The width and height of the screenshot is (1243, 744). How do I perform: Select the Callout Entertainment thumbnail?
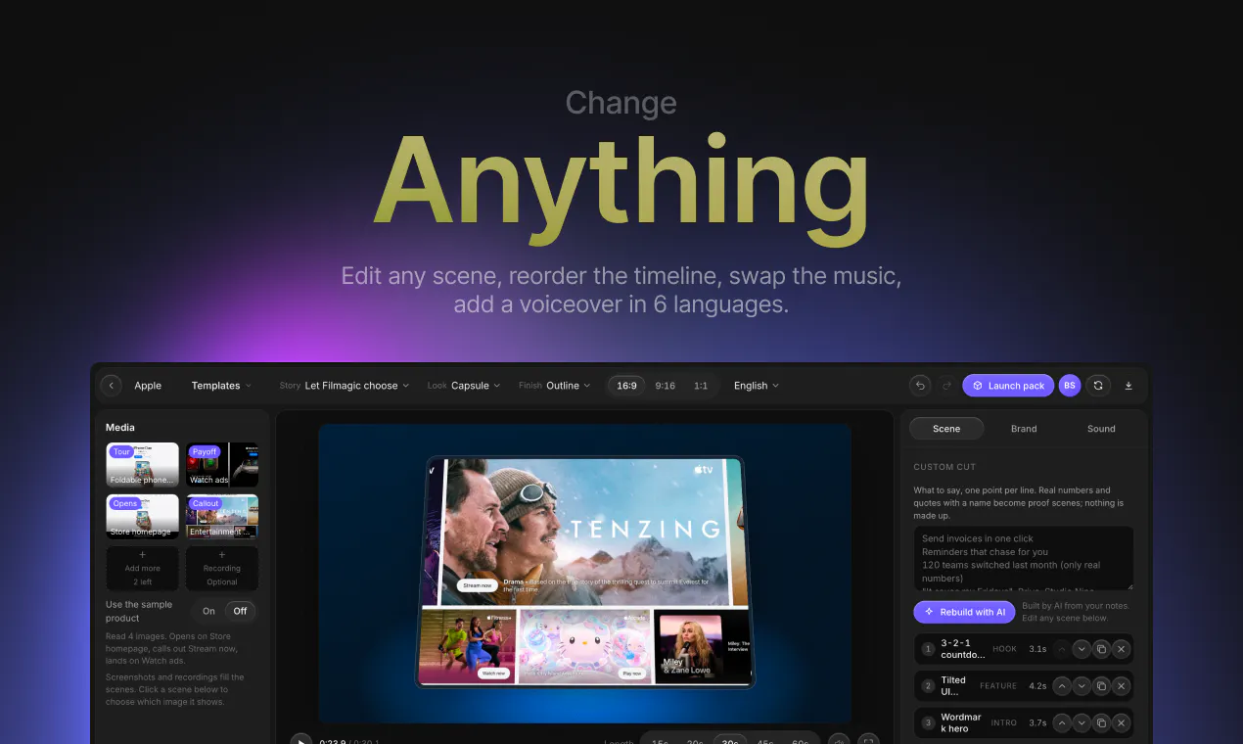pos(222,517)
